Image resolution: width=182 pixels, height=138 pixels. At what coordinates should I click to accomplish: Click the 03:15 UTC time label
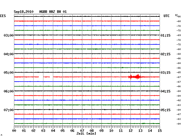point(165,73)
